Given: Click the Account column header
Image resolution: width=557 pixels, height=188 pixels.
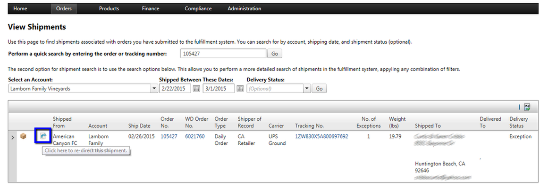Looking at the screenshot, I should [98, 126].
